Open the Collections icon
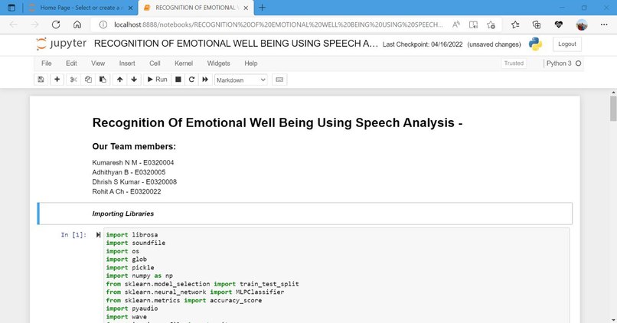Image resolution: width=617 pixels, height=323 pixels. 537,24
